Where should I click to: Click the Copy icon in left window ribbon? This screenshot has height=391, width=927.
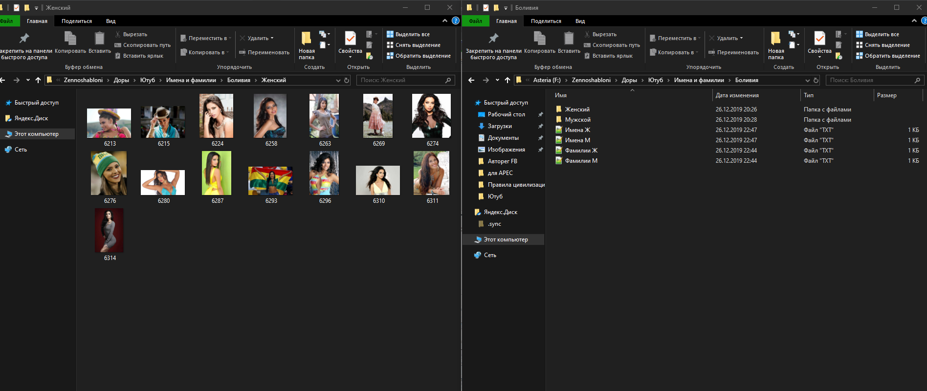[70, 39]
